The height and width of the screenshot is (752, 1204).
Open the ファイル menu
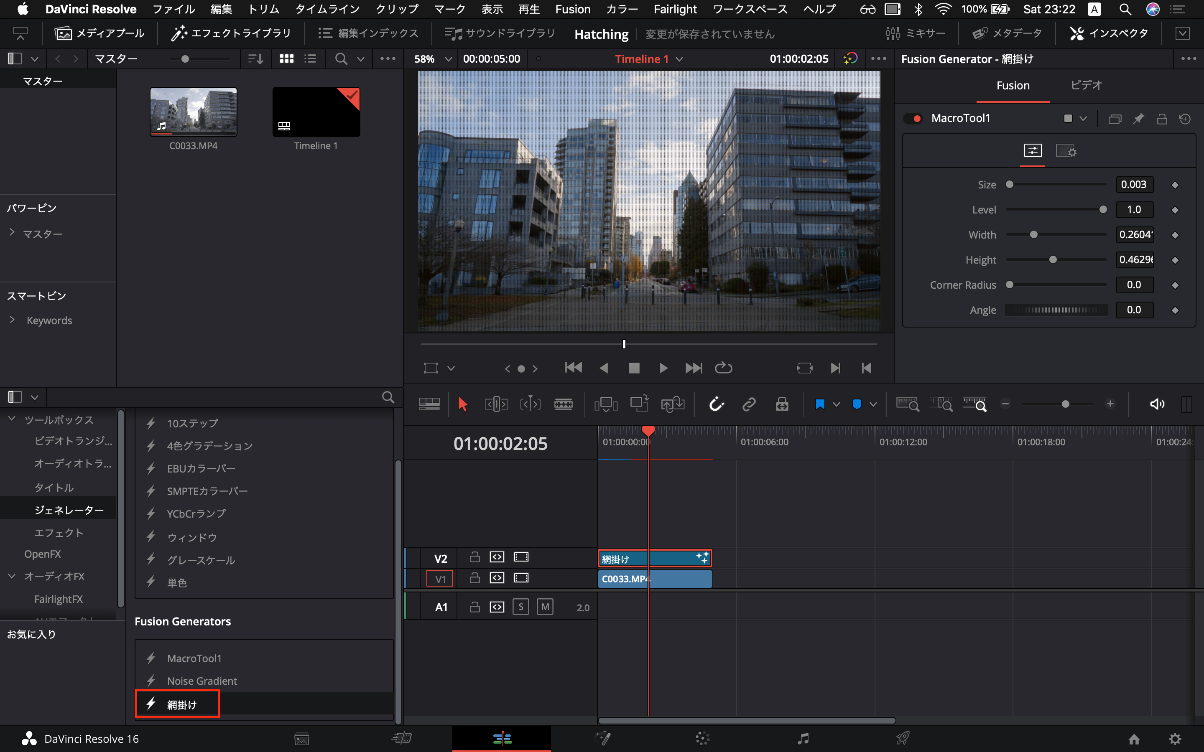(x=173, y=9)
